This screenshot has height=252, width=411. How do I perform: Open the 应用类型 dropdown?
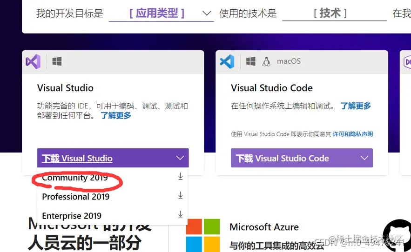(161, 13)
